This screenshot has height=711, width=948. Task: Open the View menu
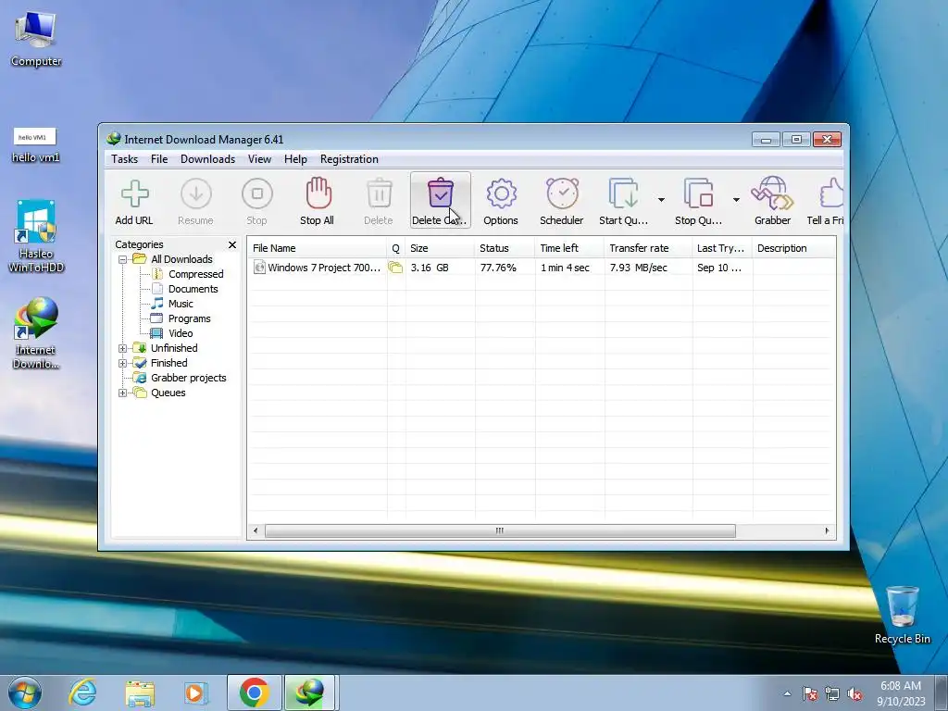coord(259,159)
